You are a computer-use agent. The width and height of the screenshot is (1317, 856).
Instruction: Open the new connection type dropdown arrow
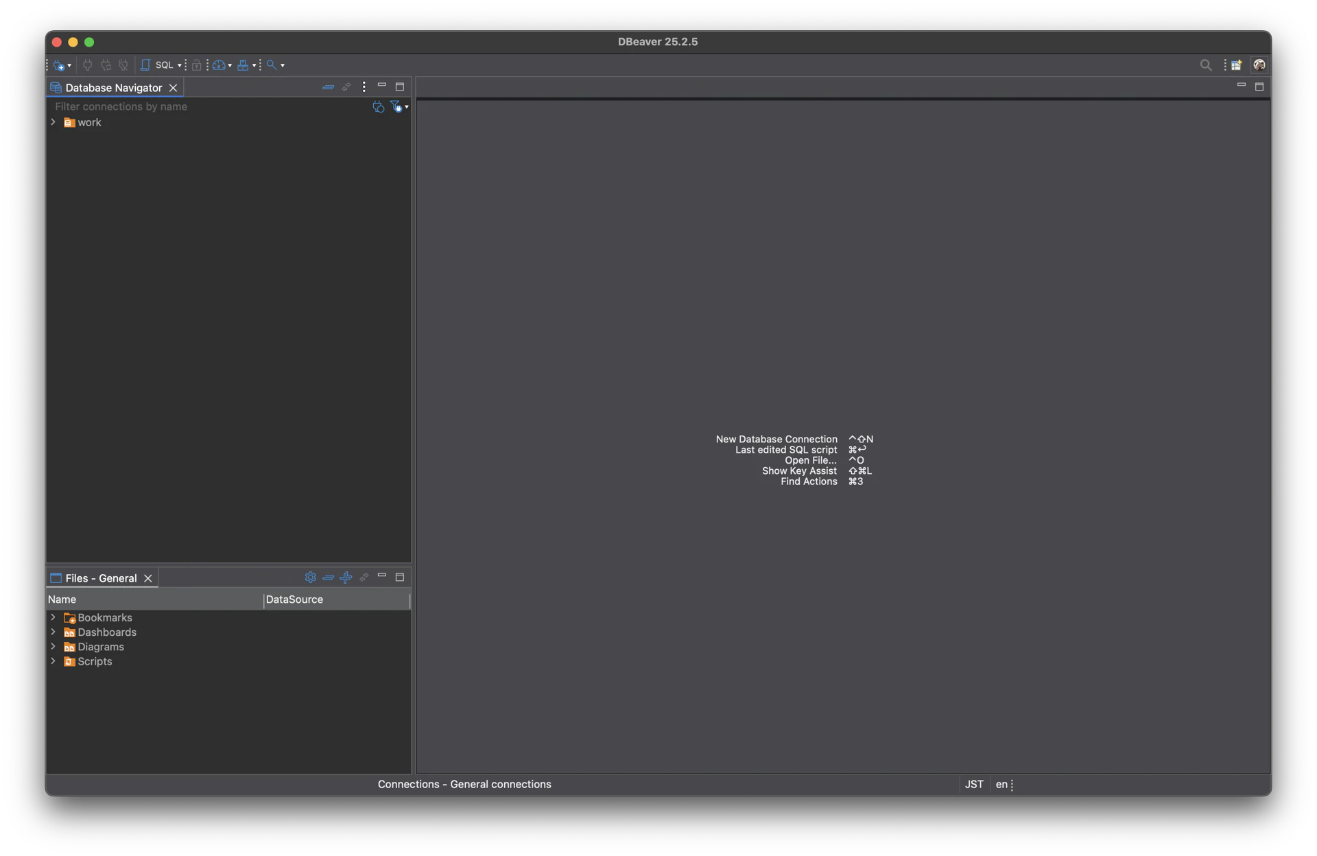click(x=69, y=66)
